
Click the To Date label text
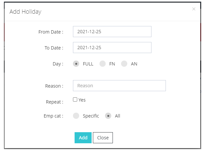54,48
